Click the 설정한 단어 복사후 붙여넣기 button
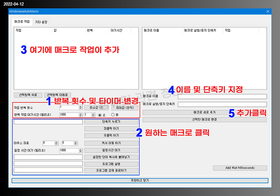 click(x=111, y=157)
